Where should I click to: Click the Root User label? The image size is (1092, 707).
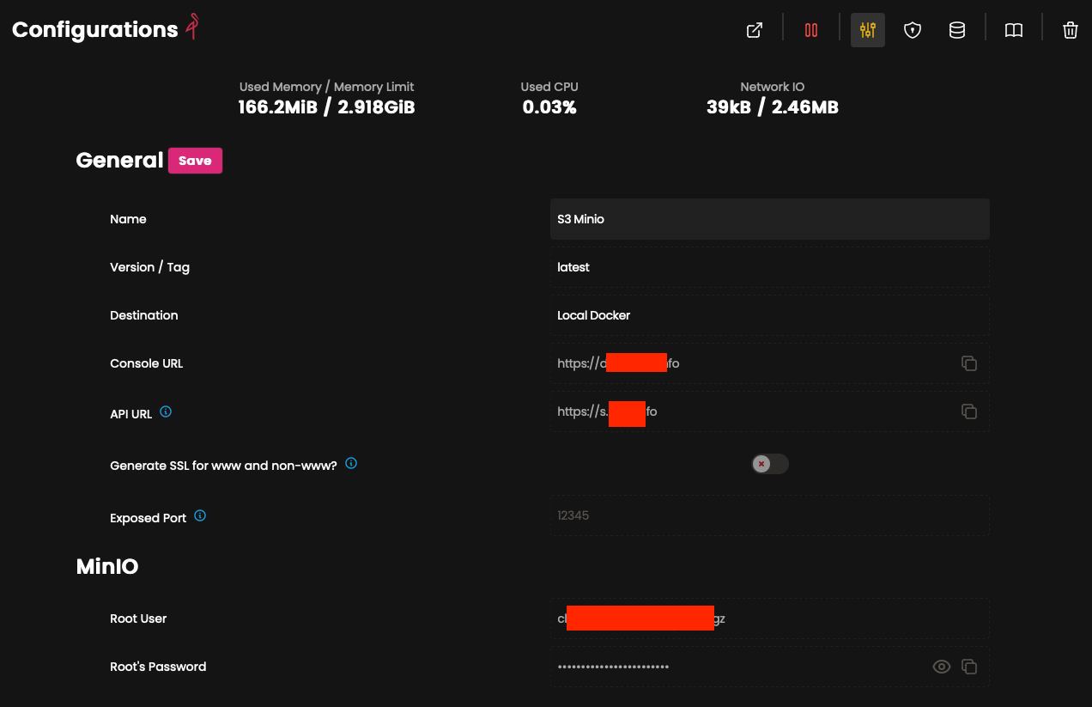138,619
